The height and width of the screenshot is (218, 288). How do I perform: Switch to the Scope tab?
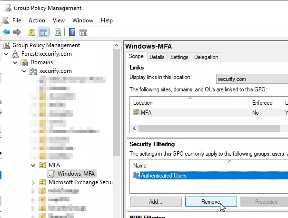[136, 56]
